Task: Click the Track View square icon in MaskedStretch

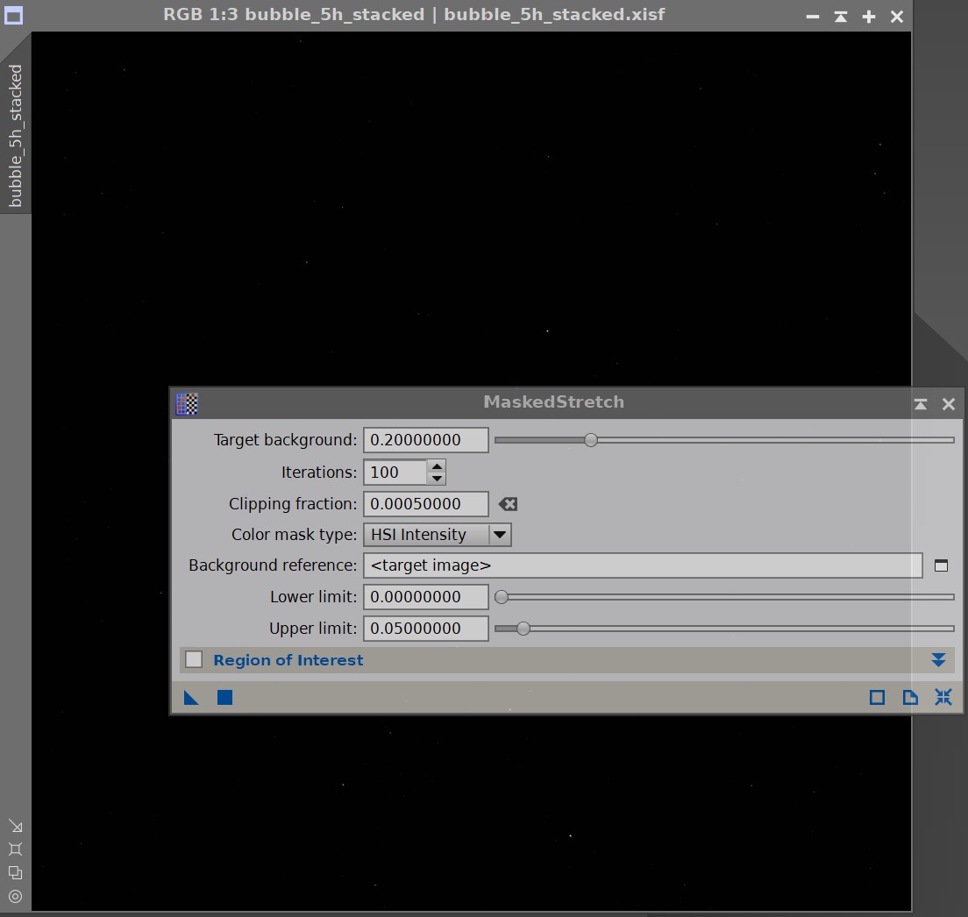Action: pos(877,697)
